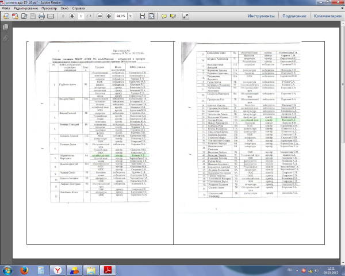Expand the Комментарии panel

pos(327,16)
